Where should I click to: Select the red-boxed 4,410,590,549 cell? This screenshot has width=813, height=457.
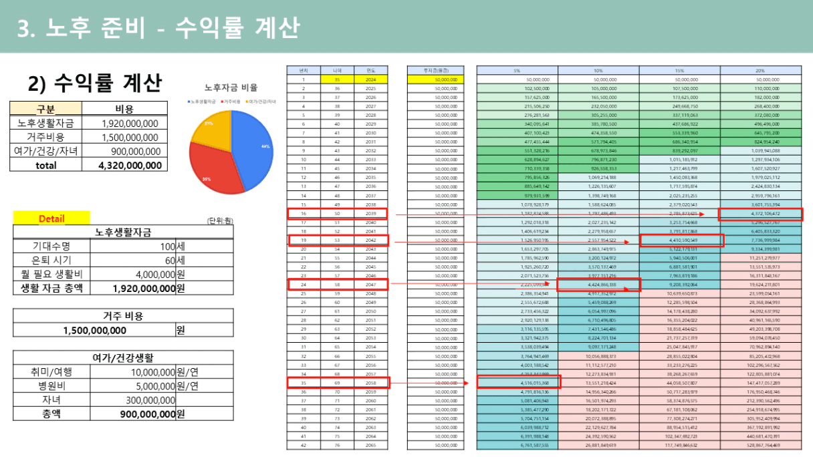tap(681, 240)
